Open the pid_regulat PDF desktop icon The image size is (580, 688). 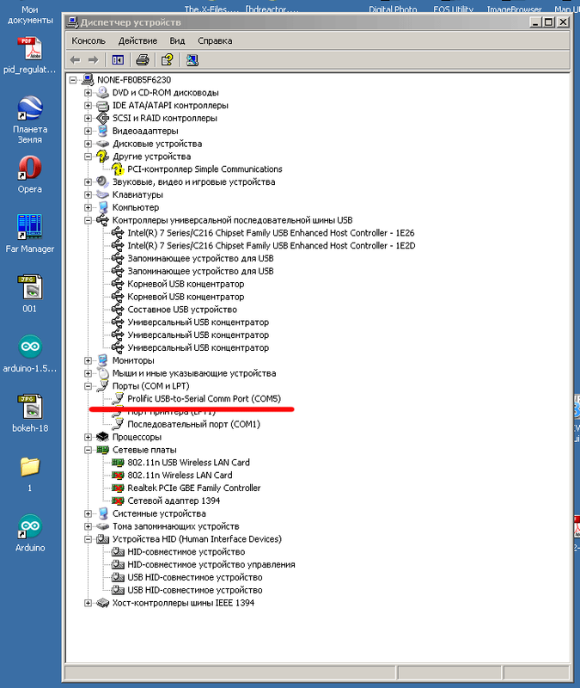tap(30, 49)
